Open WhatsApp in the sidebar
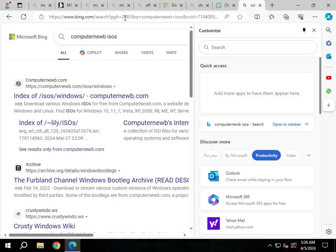 click(x=328, y=91)
